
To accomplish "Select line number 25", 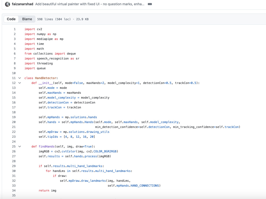I will [14, 146].
